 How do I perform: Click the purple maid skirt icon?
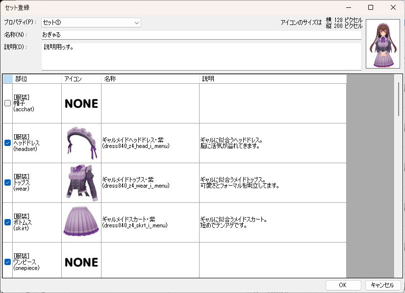click(x=81, y=222)
